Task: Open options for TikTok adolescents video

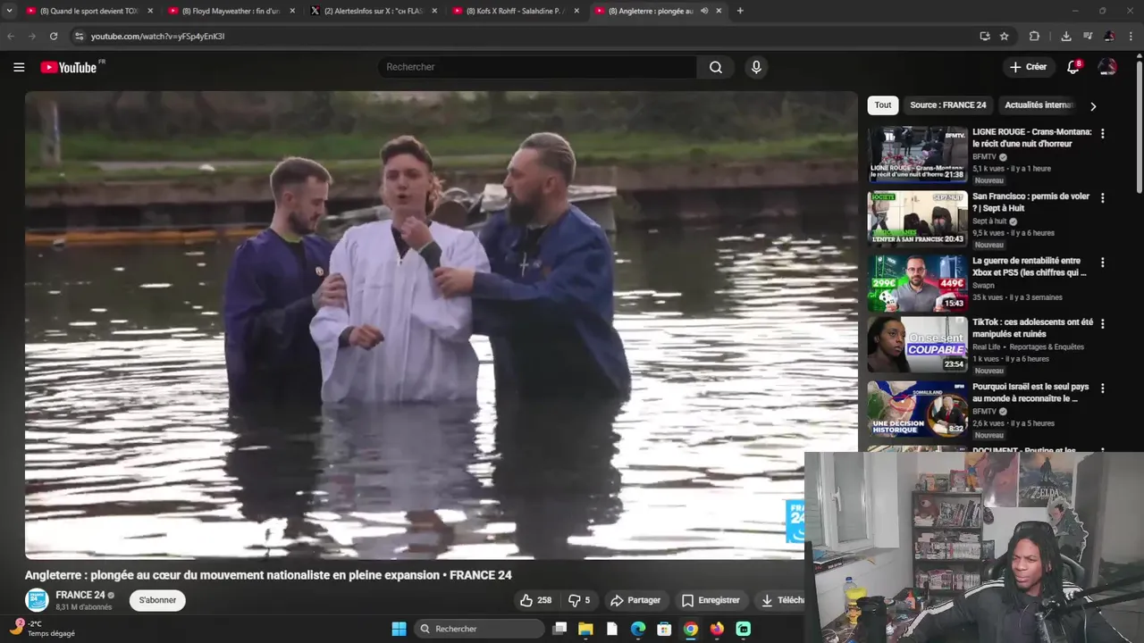Action: 1102,323
